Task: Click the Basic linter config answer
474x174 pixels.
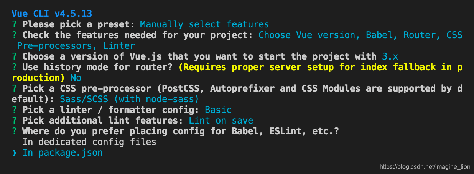Action: pyautogui.click(x=218, y=110)
